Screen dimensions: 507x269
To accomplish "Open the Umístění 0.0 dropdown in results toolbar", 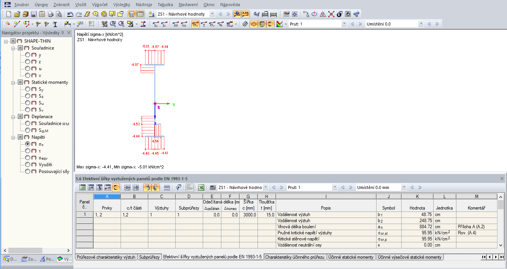I will pyautogui.click(x=421, y=24).
